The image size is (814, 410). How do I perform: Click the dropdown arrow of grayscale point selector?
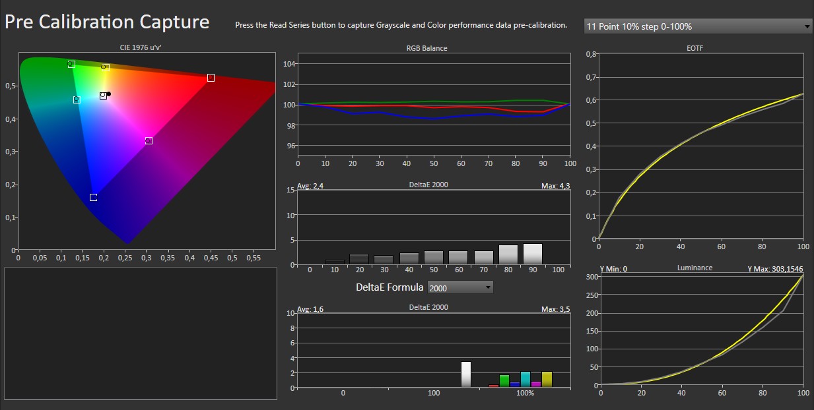tap(807, 26)
